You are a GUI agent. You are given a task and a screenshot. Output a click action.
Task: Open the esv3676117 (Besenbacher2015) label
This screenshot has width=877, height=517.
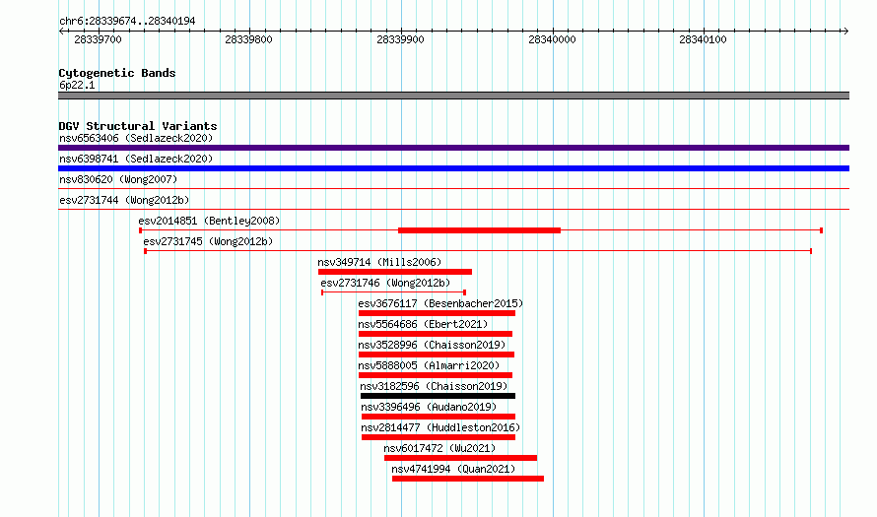(440, 303)
